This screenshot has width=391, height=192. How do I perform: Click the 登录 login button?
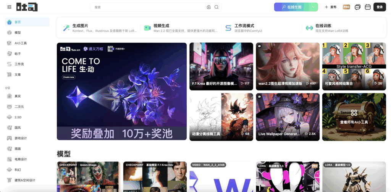click(380, 7)
